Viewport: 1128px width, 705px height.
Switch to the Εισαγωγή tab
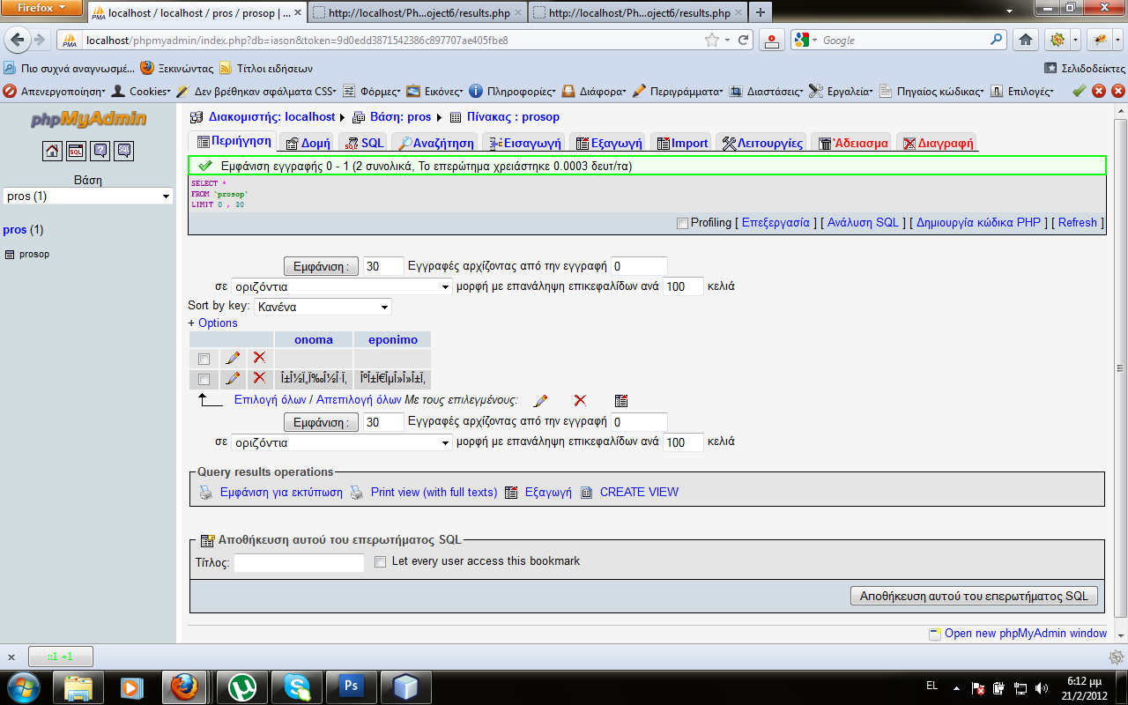click(x=525, y=143)
